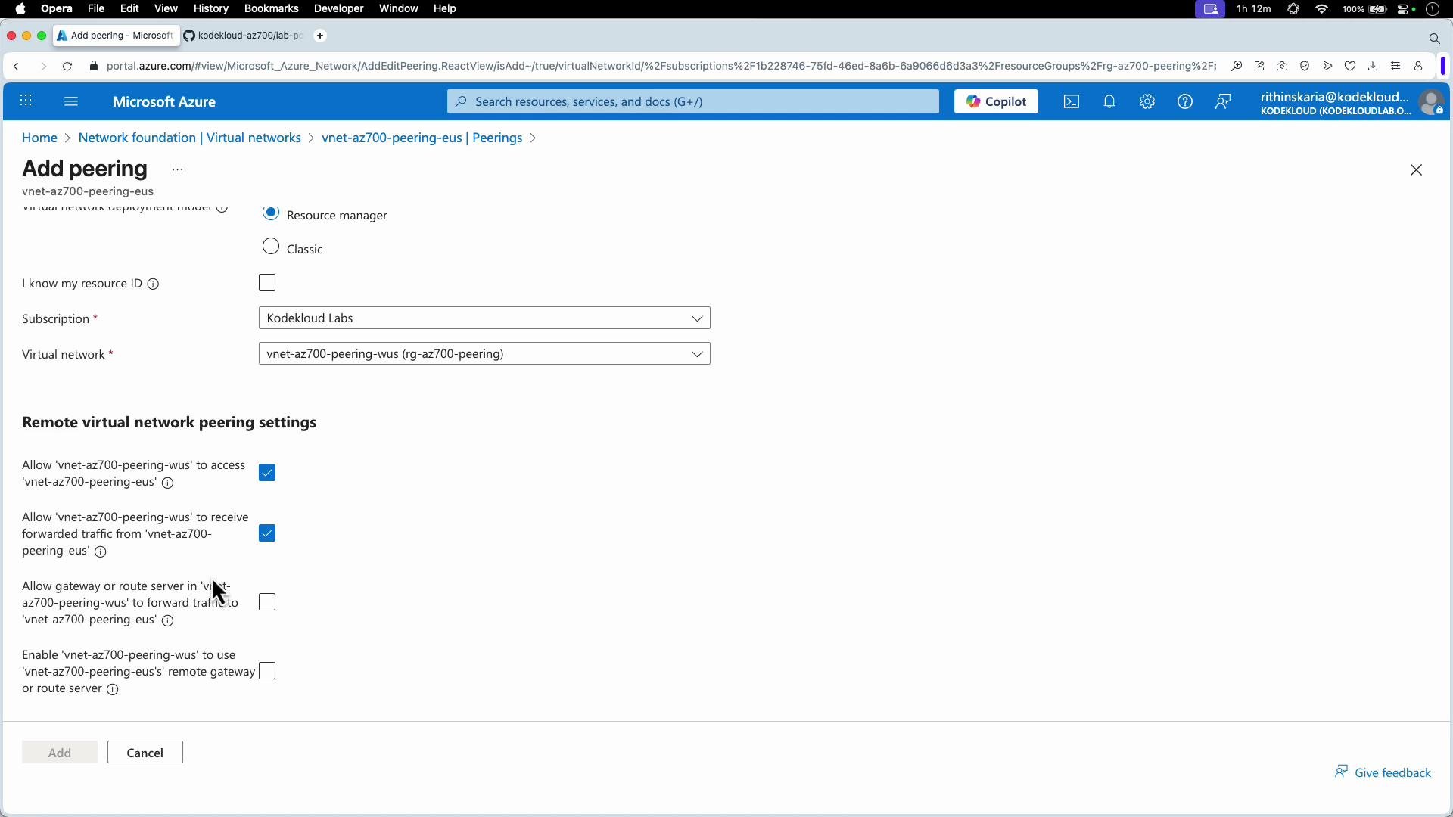Uncheck Allow wus to receive forwarded traffic
This screenshot has width=1453, height=817.
(x=267, y=533)
